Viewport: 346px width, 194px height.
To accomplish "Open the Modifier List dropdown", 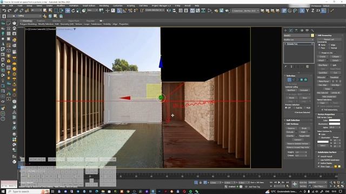I will [x=298, y=40].
